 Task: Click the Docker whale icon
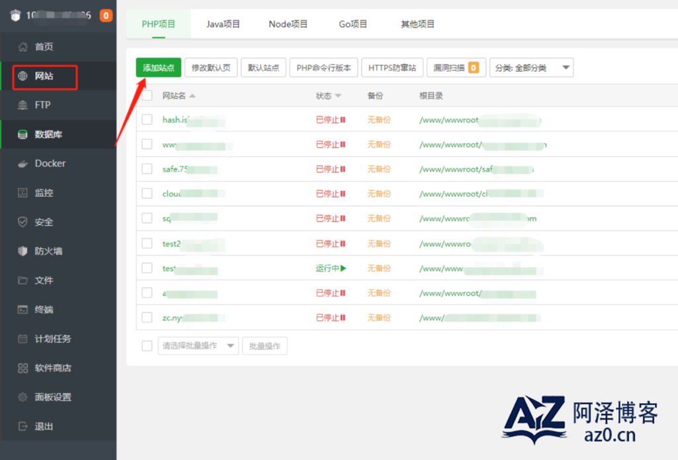click(x=23, y=164)
